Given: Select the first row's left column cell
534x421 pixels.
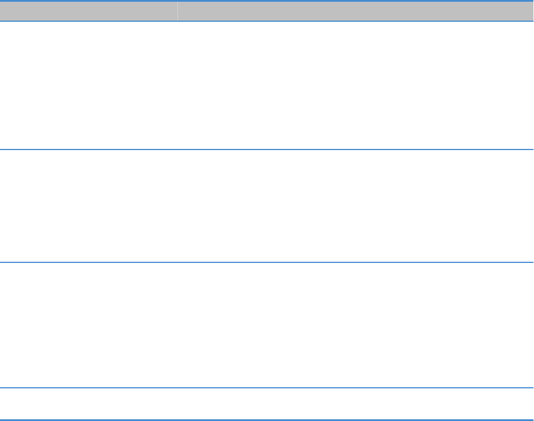Looking at the screenshot, I should 89,85.
